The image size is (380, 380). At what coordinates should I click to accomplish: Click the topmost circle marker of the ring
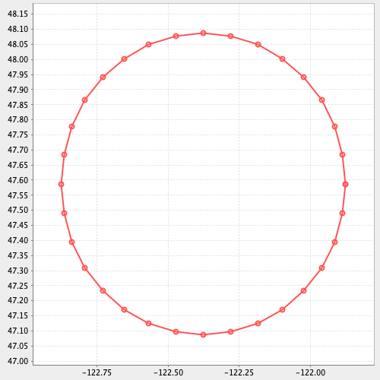[203, 33]
